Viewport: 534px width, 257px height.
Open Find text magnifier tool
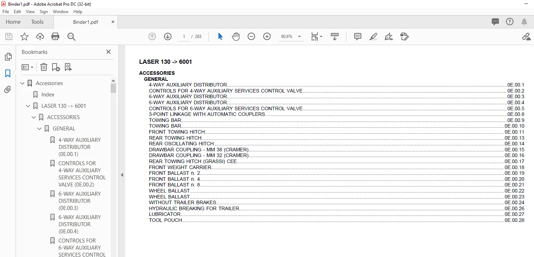(x=71, y=37)
